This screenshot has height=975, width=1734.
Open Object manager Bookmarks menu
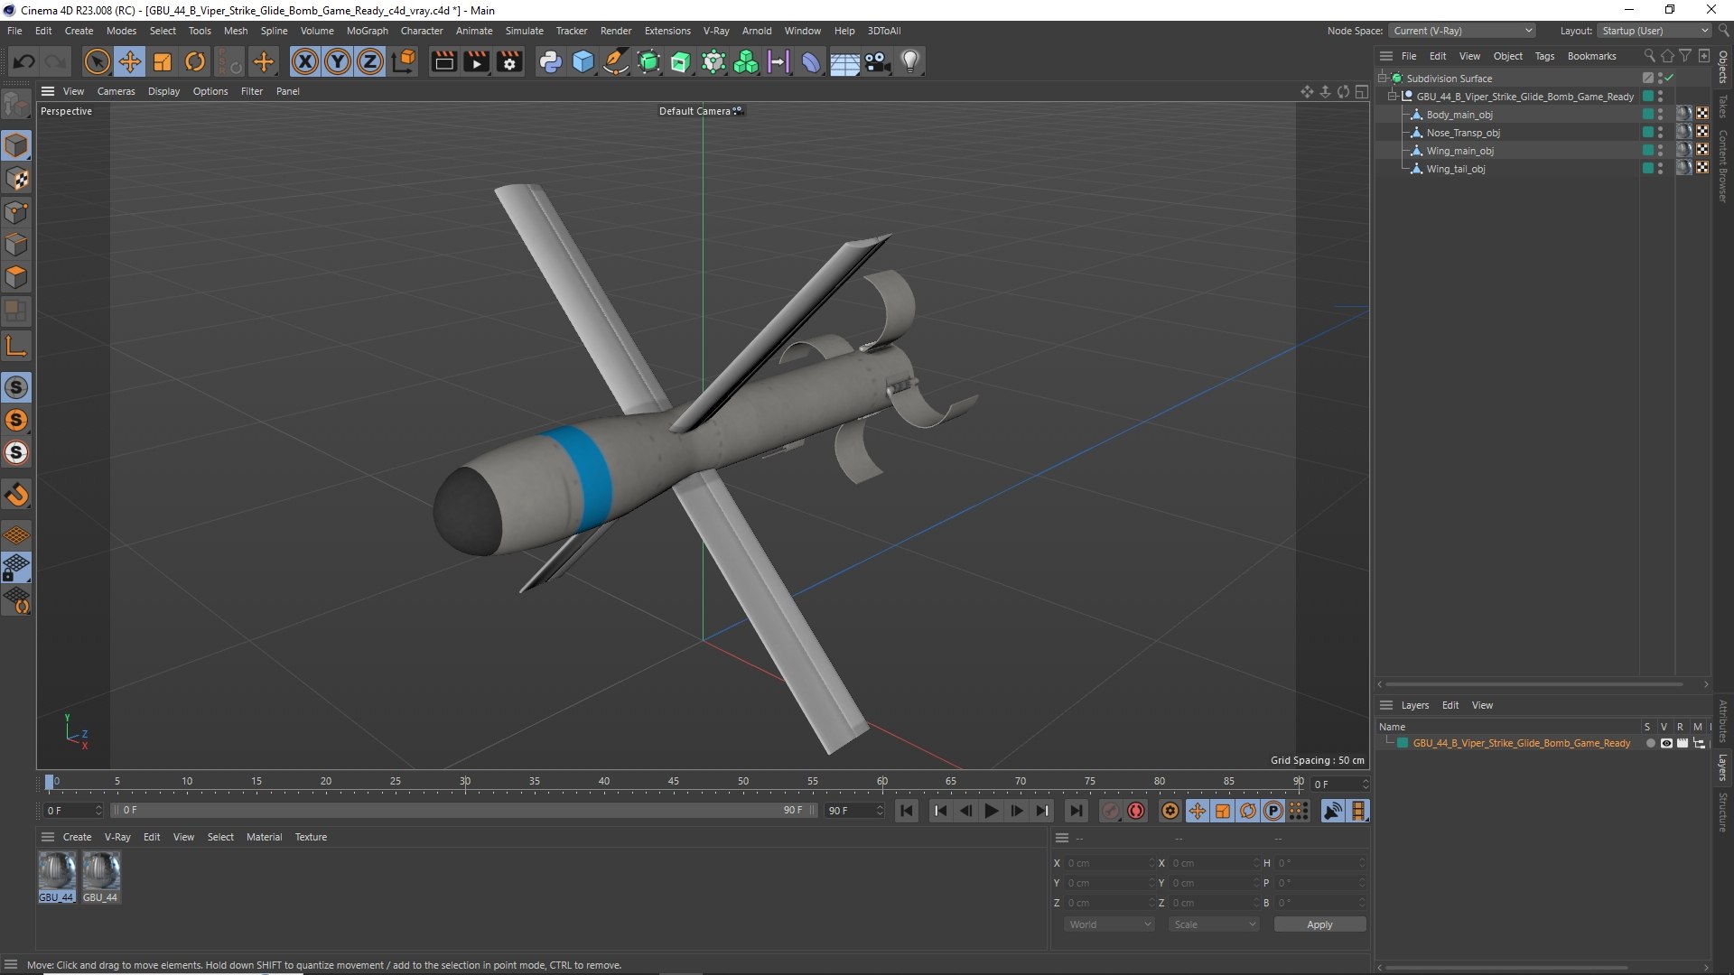click(1591, 56)
